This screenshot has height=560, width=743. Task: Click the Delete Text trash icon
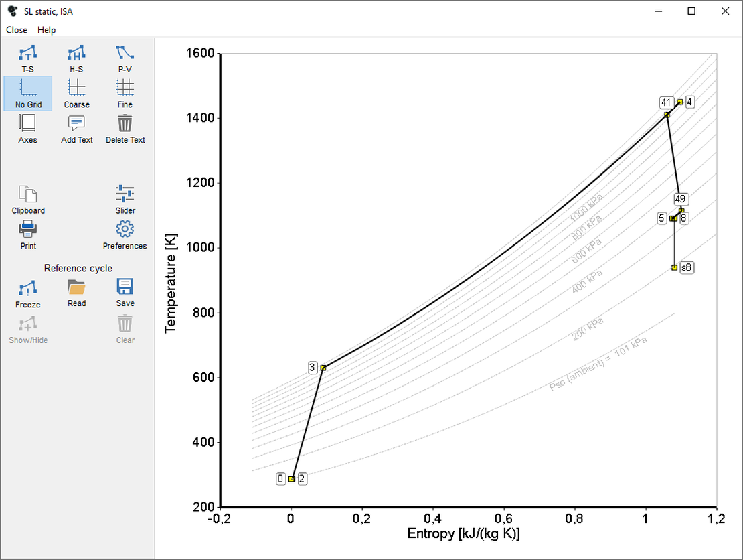tap(125, 124)
